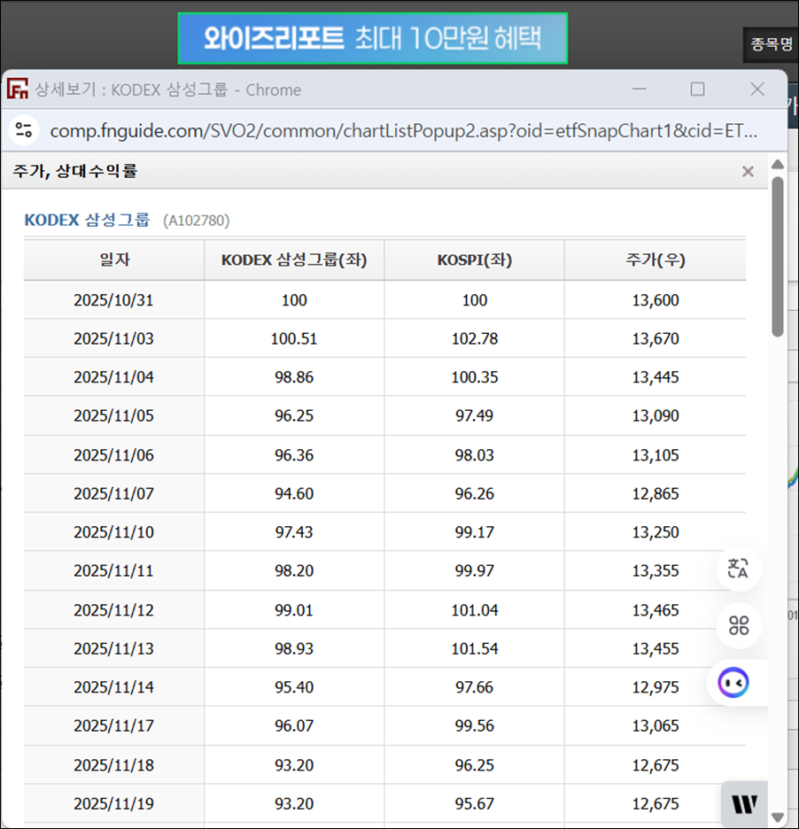The height and width of the screenshot is (829, 799).
Task: Click the 99.97 KOSPI value
Action: click(474, 570)
